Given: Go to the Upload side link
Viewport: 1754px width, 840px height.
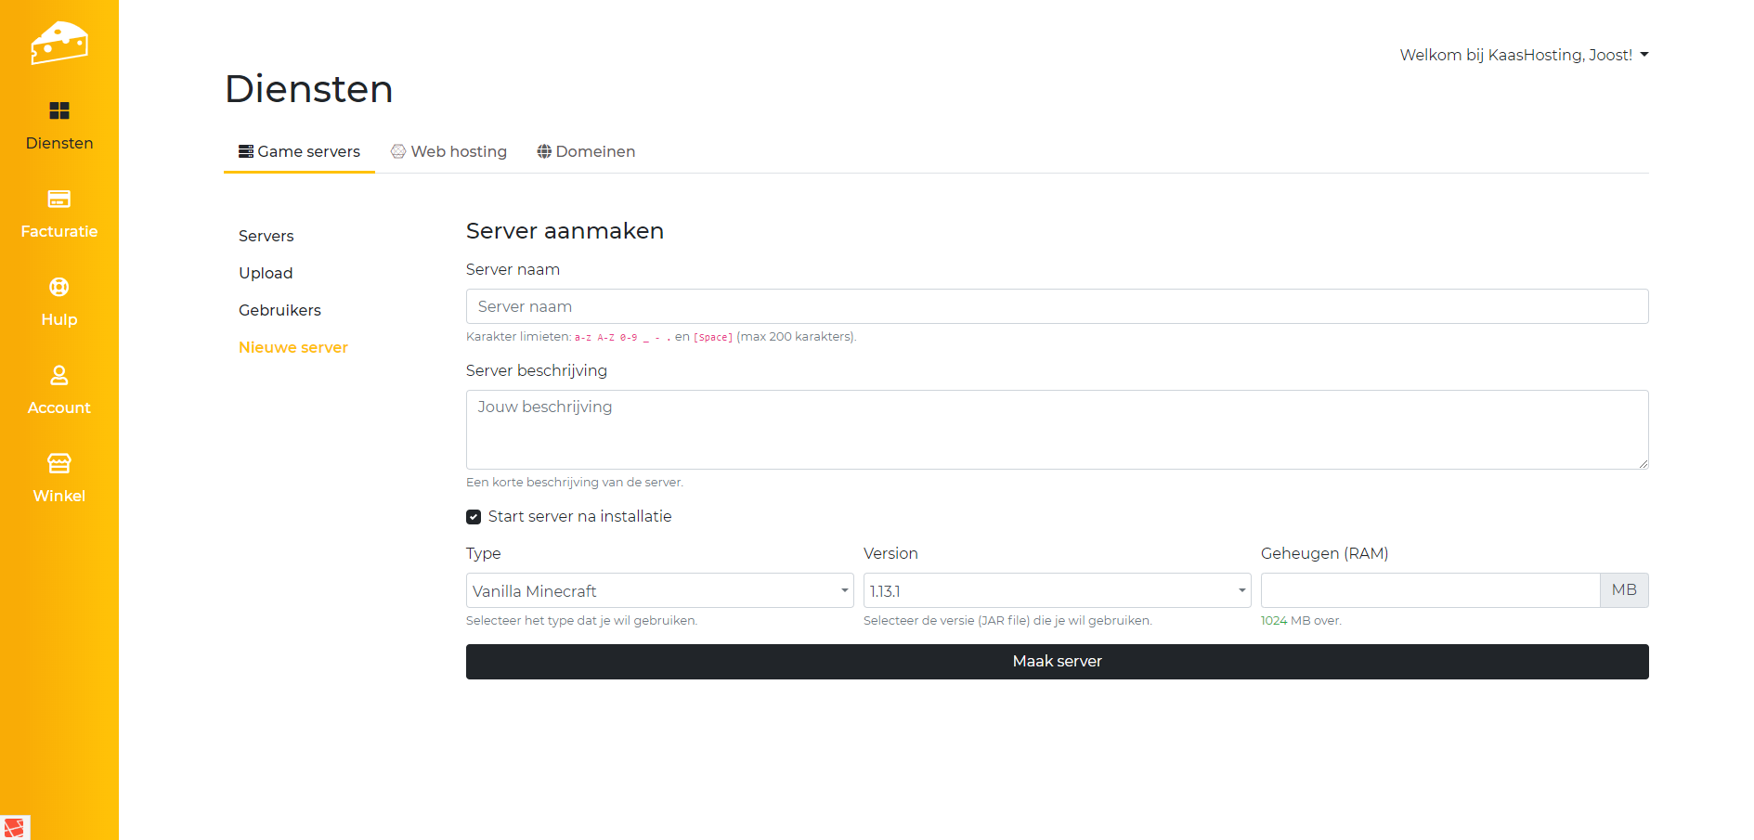Looking at the screenshot, I should click(x=266, y=273).
